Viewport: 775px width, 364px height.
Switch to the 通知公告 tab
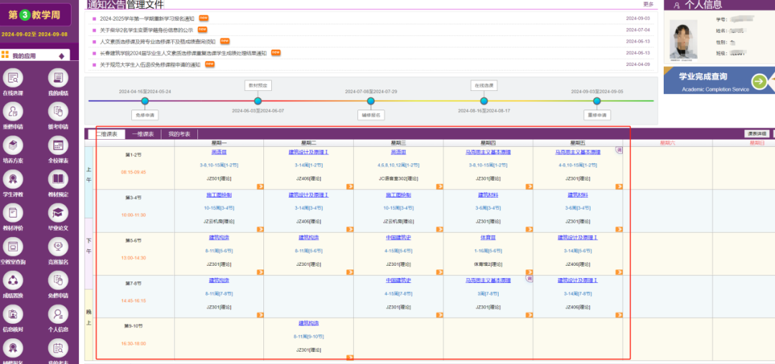pos(105,5)
